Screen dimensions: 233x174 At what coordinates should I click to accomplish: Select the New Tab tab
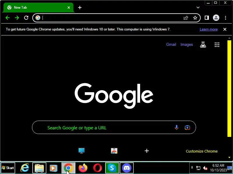click(38, 8)
